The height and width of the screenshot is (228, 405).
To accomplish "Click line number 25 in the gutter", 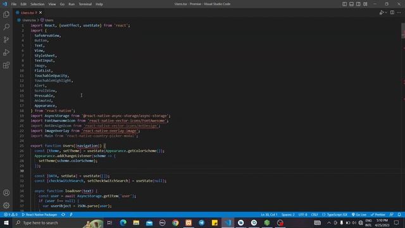I will coord(22,146).
